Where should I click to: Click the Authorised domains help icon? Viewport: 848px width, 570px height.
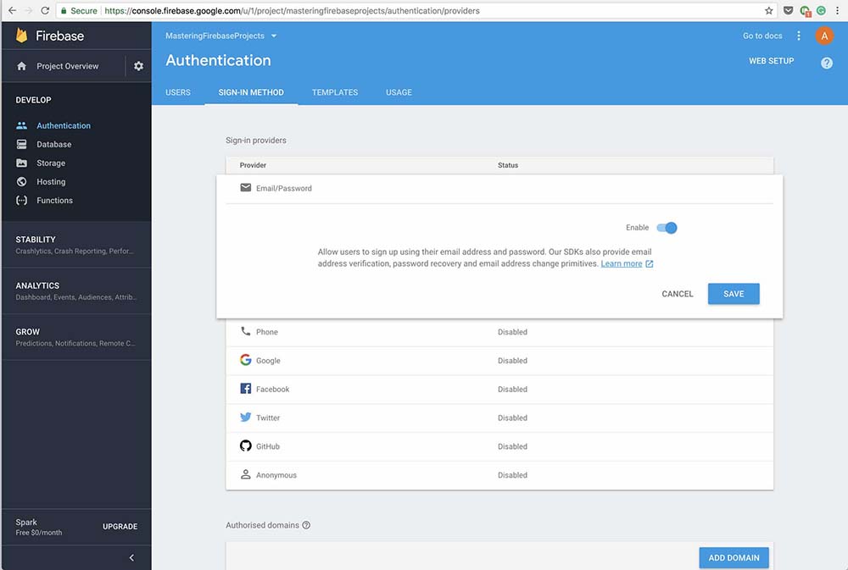[306, 525]
